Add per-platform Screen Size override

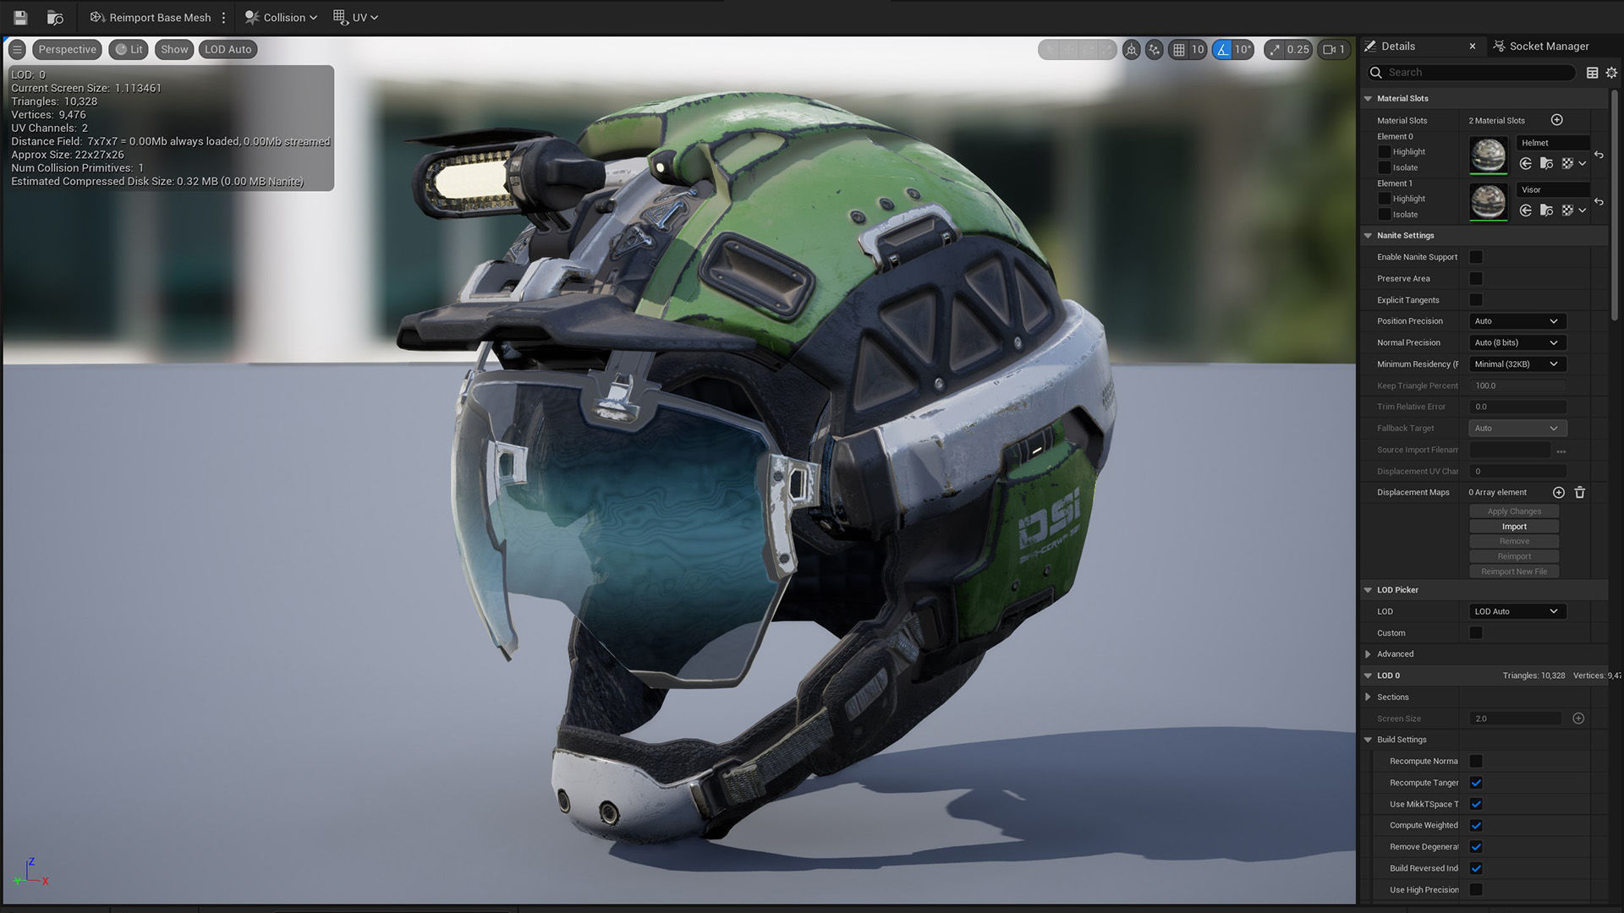[1578, 719]
